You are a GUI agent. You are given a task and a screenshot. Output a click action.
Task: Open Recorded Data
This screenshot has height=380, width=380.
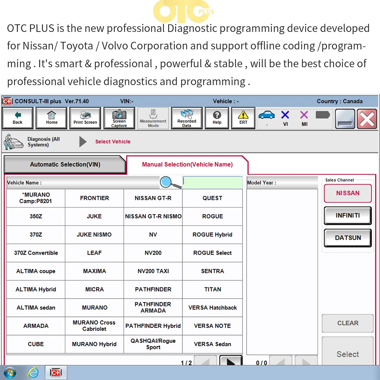click(x=187, y=118)
